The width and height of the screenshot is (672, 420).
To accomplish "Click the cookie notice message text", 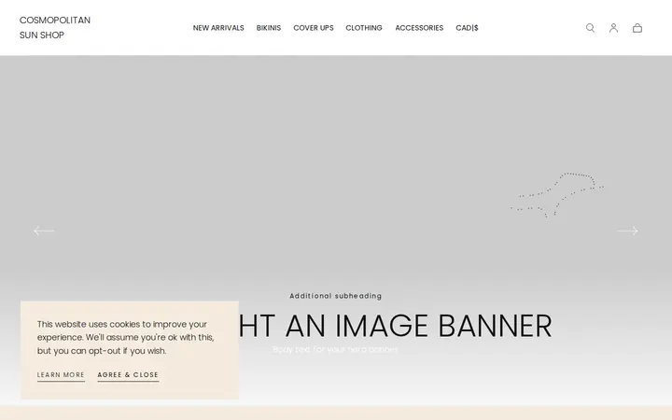I will tap(126, 337).
